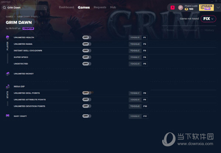Select the Easy Craft category icon
This screenshot has width=221, height=153.
coord(8,116)
